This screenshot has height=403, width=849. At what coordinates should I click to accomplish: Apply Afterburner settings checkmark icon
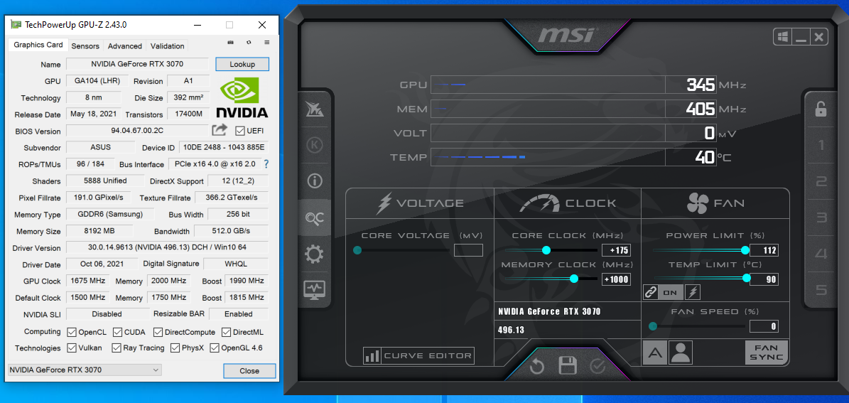click(x=597, y=367)
